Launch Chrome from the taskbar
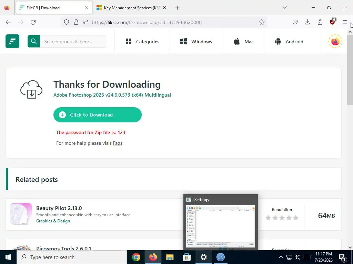Image resolution: width=353 pixels, height=264 pixels. pyautogui.click(x=136, y=257)
